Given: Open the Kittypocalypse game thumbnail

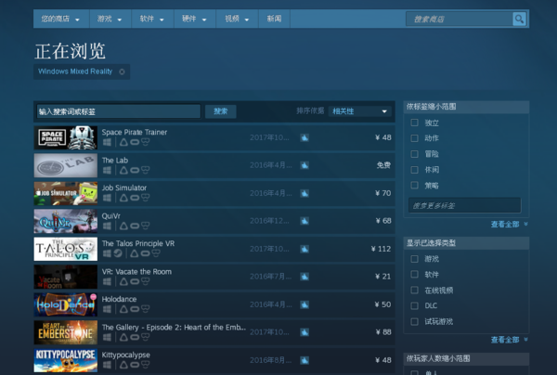Looking at the screenshot, I should coord(66,360).
